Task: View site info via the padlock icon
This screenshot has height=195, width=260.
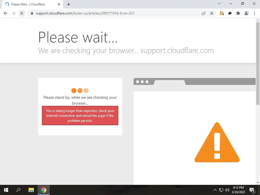Action: coord(32,13)
